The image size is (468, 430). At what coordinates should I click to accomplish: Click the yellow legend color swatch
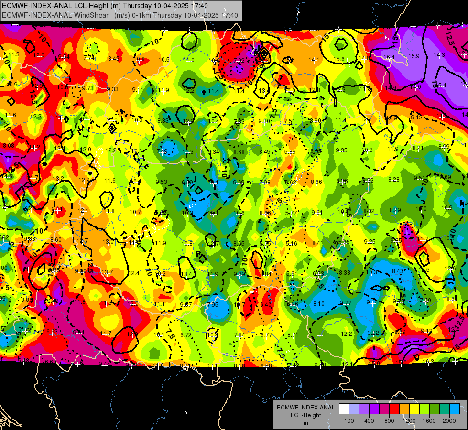[x=414, y=408]
